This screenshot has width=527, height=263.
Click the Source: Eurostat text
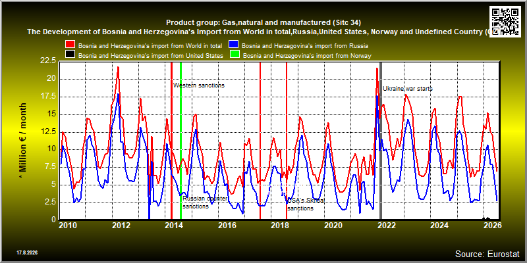click(x=487, y=253)
